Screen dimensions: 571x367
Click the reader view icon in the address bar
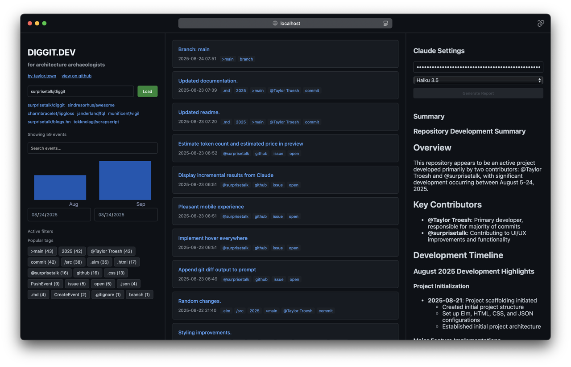coord(385,23)
